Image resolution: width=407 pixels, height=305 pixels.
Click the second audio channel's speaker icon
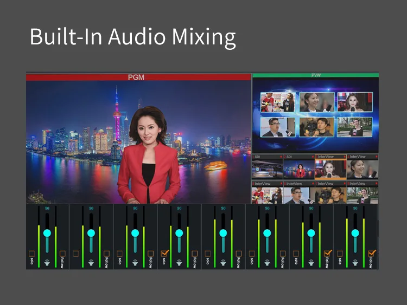coord(91,263)
